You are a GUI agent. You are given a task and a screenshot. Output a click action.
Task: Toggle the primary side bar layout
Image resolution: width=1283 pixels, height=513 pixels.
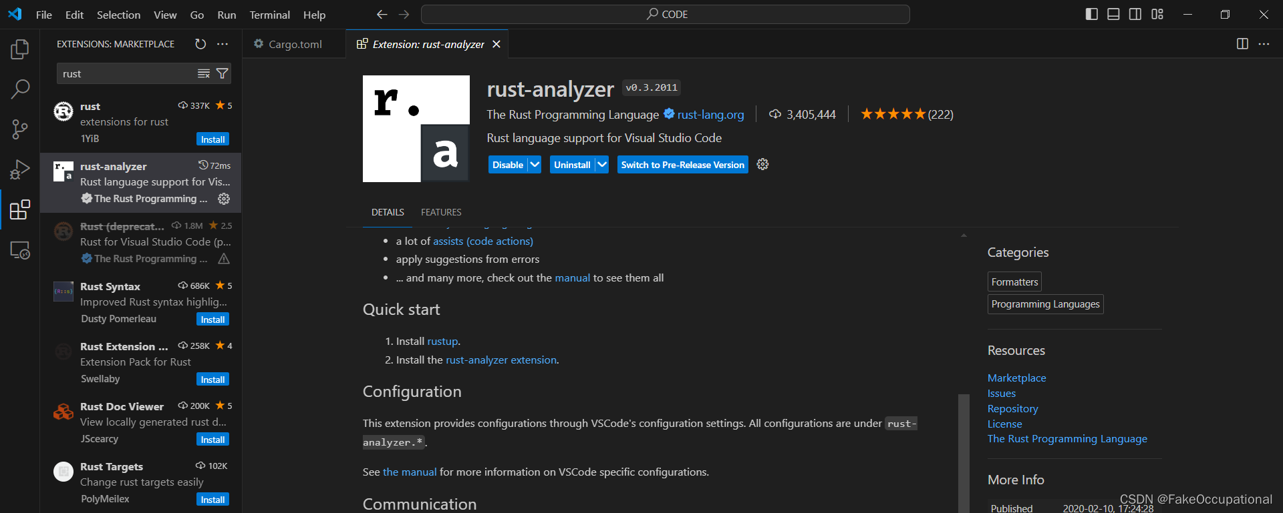1092,14
